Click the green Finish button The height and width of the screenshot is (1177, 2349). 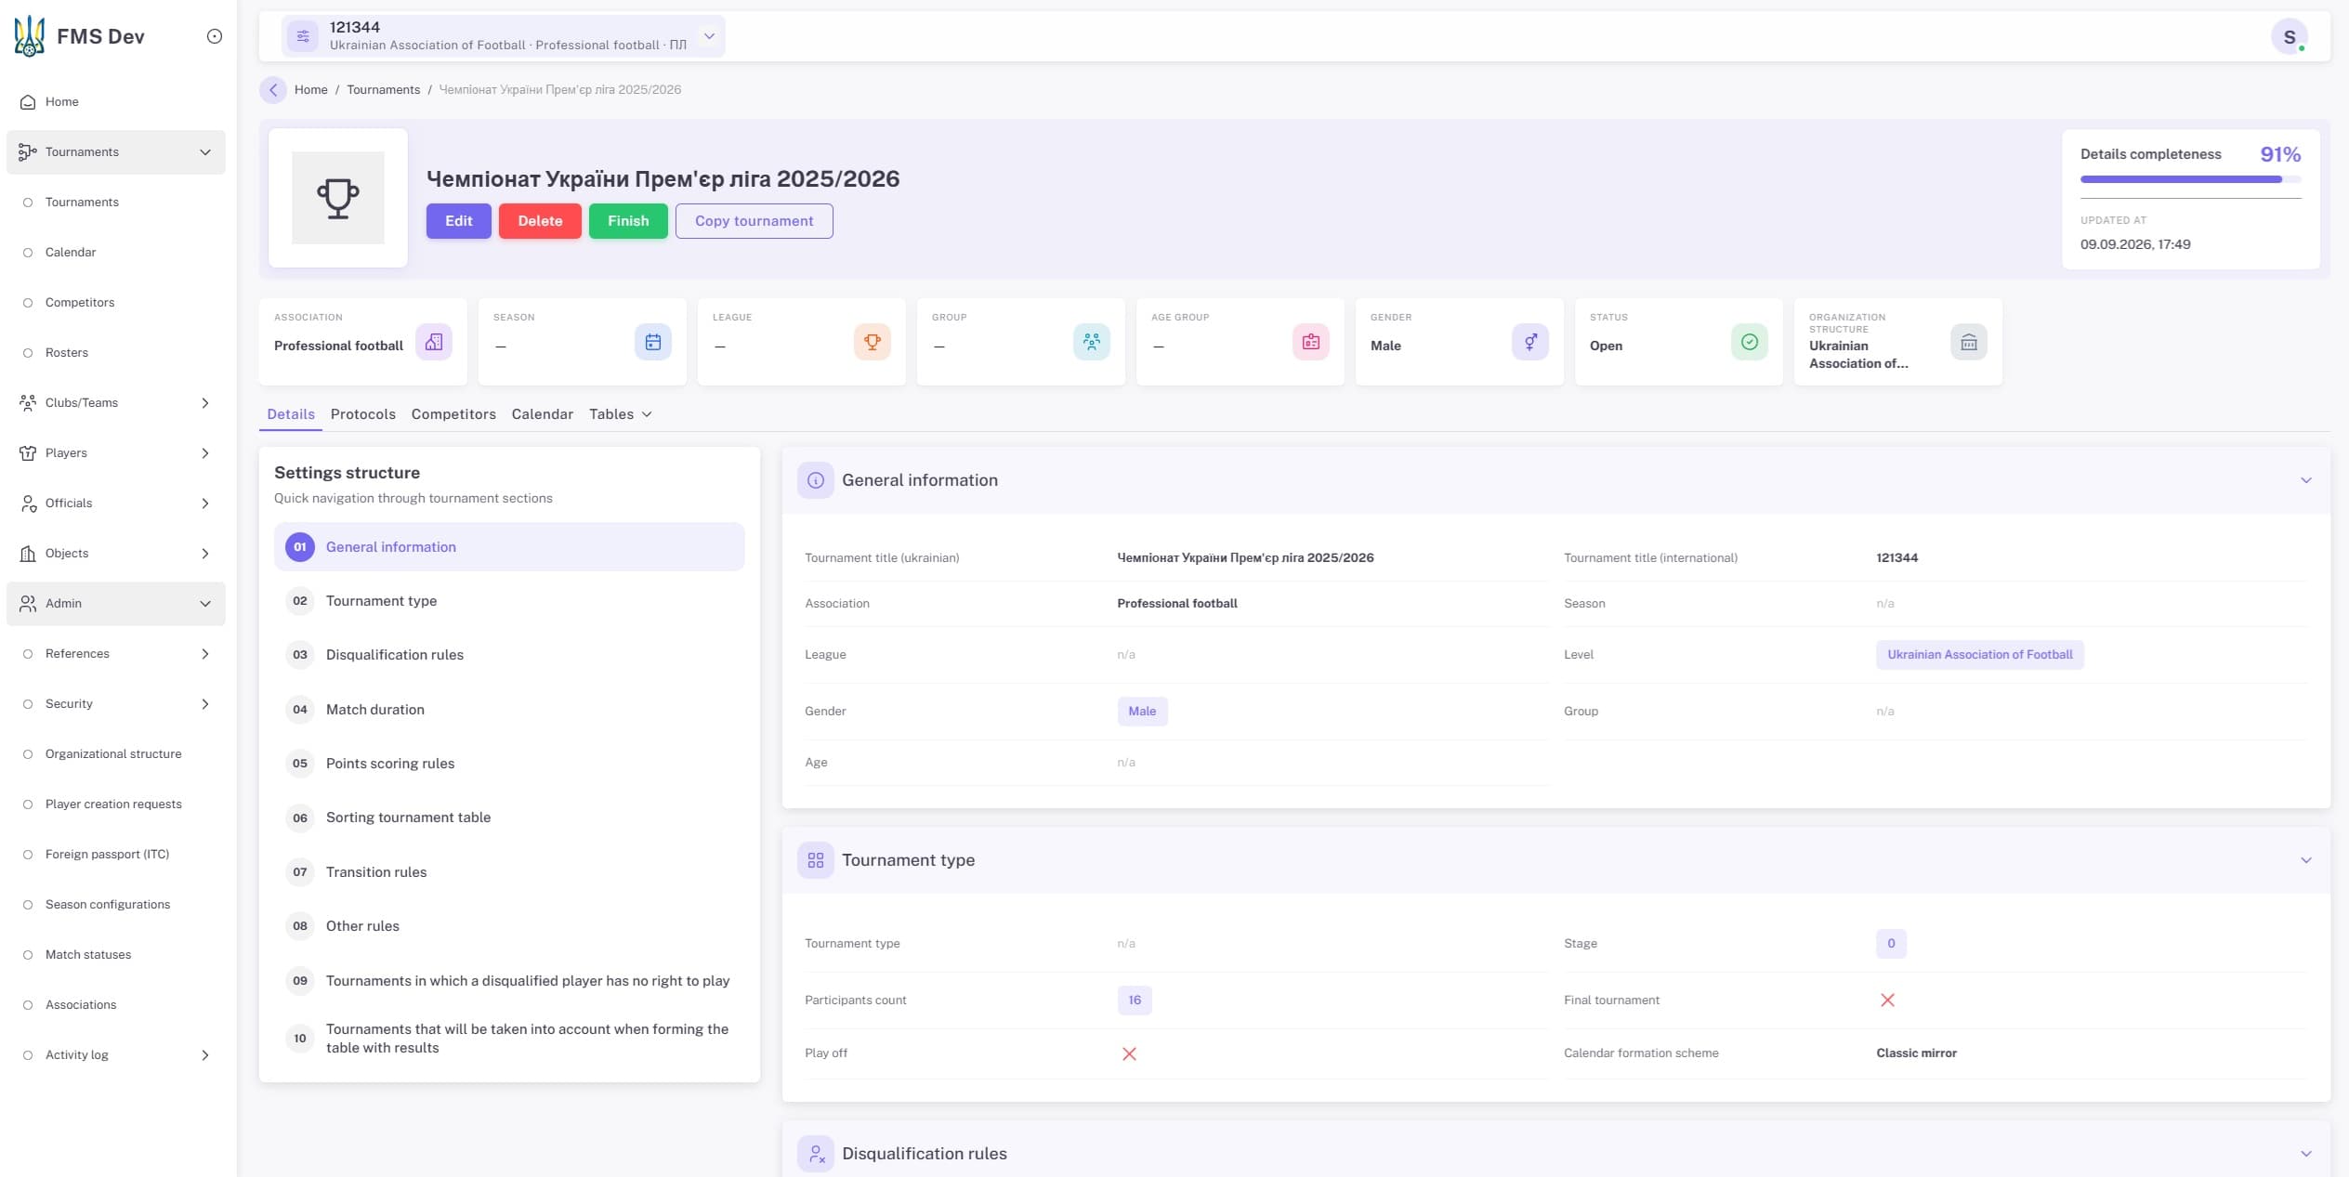pos(628,221)
